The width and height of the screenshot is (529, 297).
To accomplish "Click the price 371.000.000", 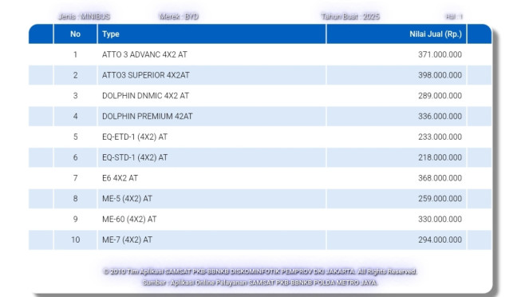I will pos(440,54).
